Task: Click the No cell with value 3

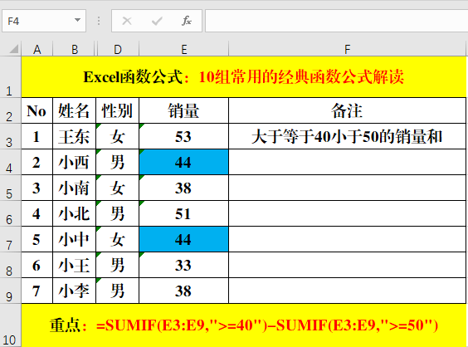Action: 37,188
